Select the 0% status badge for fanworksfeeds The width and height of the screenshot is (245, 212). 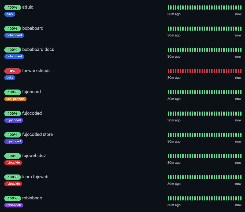(12, 71)
